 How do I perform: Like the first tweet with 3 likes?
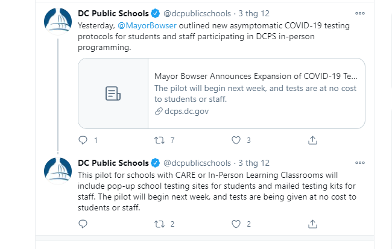pos(236,140)
